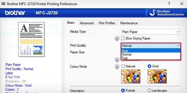187x93 pixels.
Task: Click info icon beside Slow Drying Paper
Action: coord(117,38)
